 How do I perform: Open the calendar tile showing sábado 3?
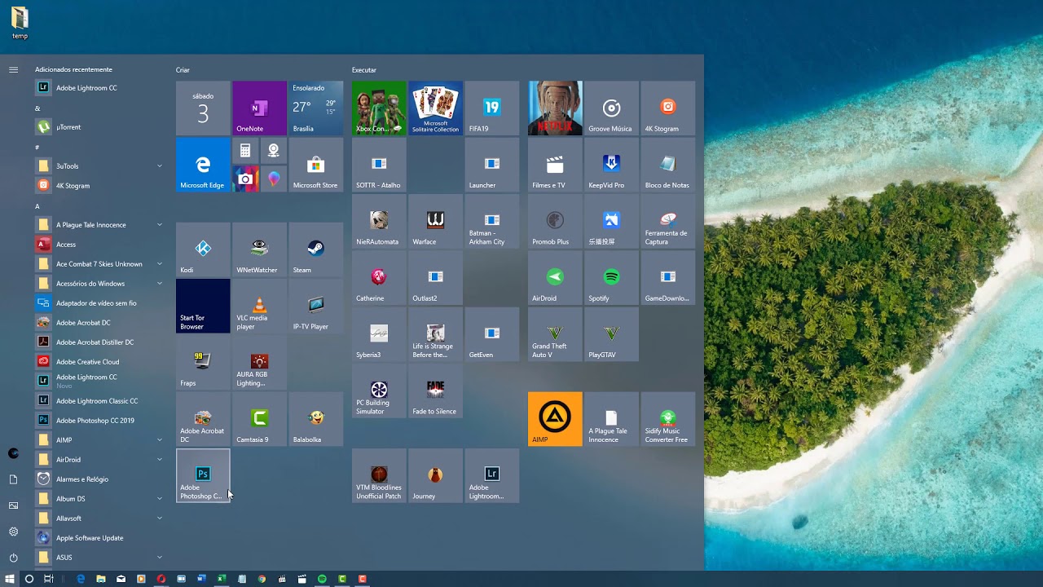coord(203,108)
